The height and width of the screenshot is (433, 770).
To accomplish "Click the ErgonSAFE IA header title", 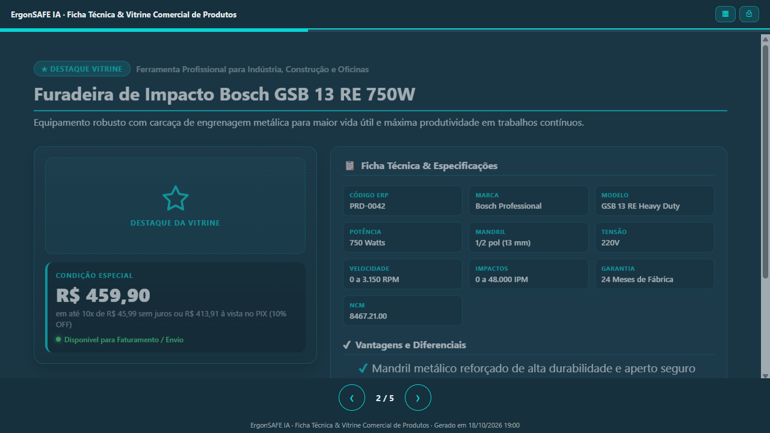I will pos(124,14).
